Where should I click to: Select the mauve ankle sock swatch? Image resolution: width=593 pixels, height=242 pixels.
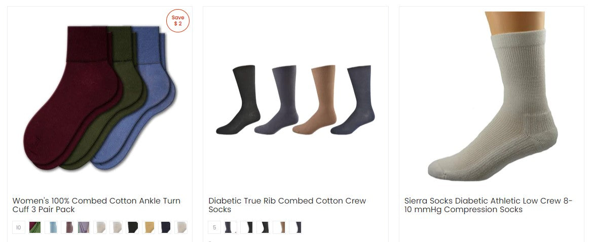67,227
